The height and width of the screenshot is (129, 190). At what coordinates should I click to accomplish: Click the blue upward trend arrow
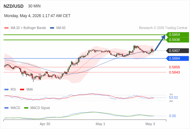pos(160,43)
